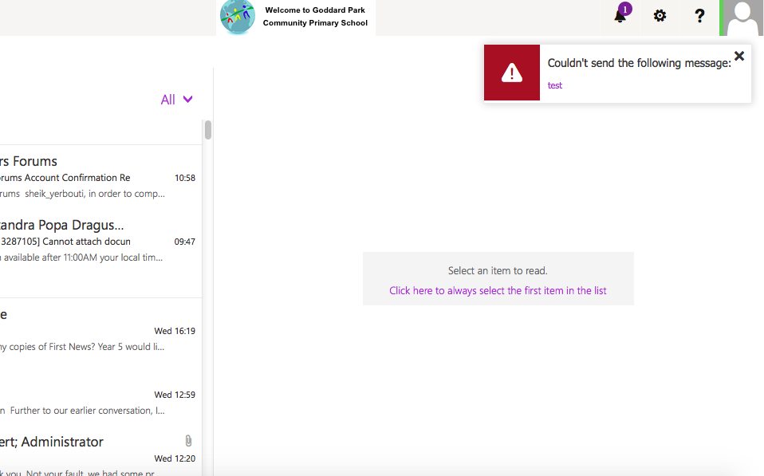Open the Wed 16:19 First News email
Screen dimensions: 764x476
click(x=100, y=330)
